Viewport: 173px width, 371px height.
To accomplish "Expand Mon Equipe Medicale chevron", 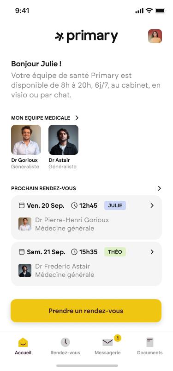I will pos(77,118).
